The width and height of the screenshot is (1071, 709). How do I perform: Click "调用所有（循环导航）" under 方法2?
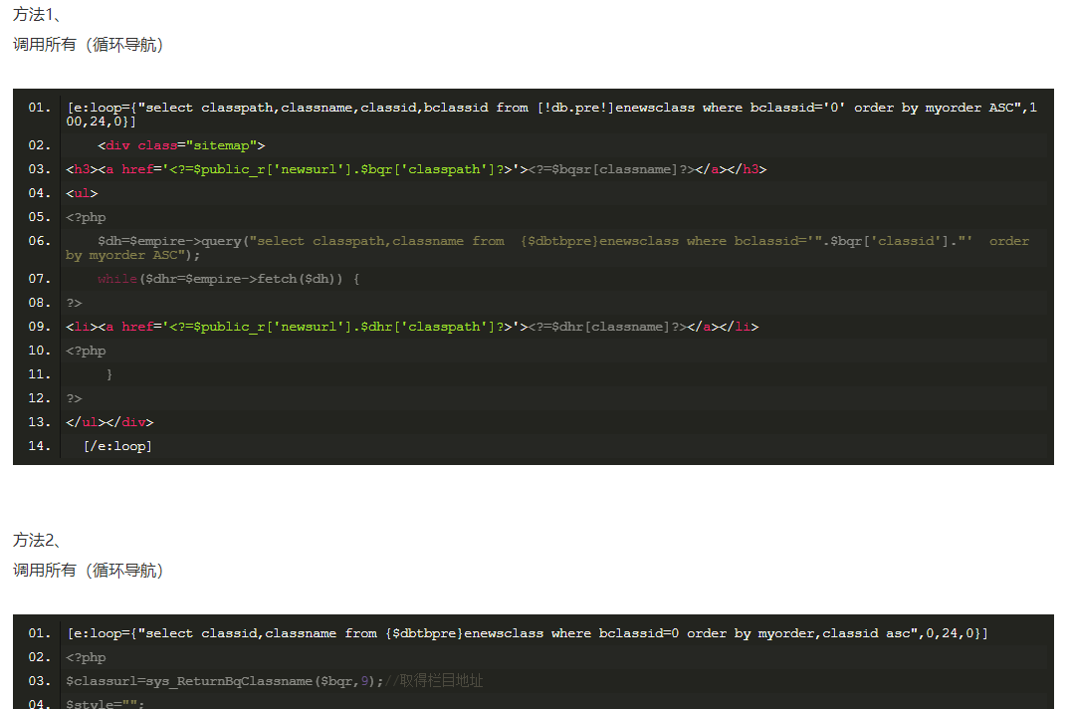pos(88,571)
